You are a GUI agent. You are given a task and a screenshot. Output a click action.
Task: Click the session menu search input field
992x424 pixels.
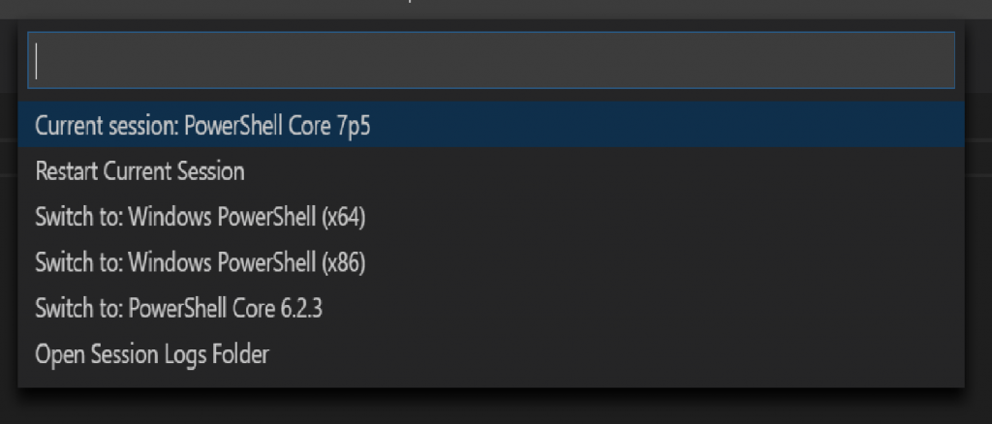click(491, 60)
